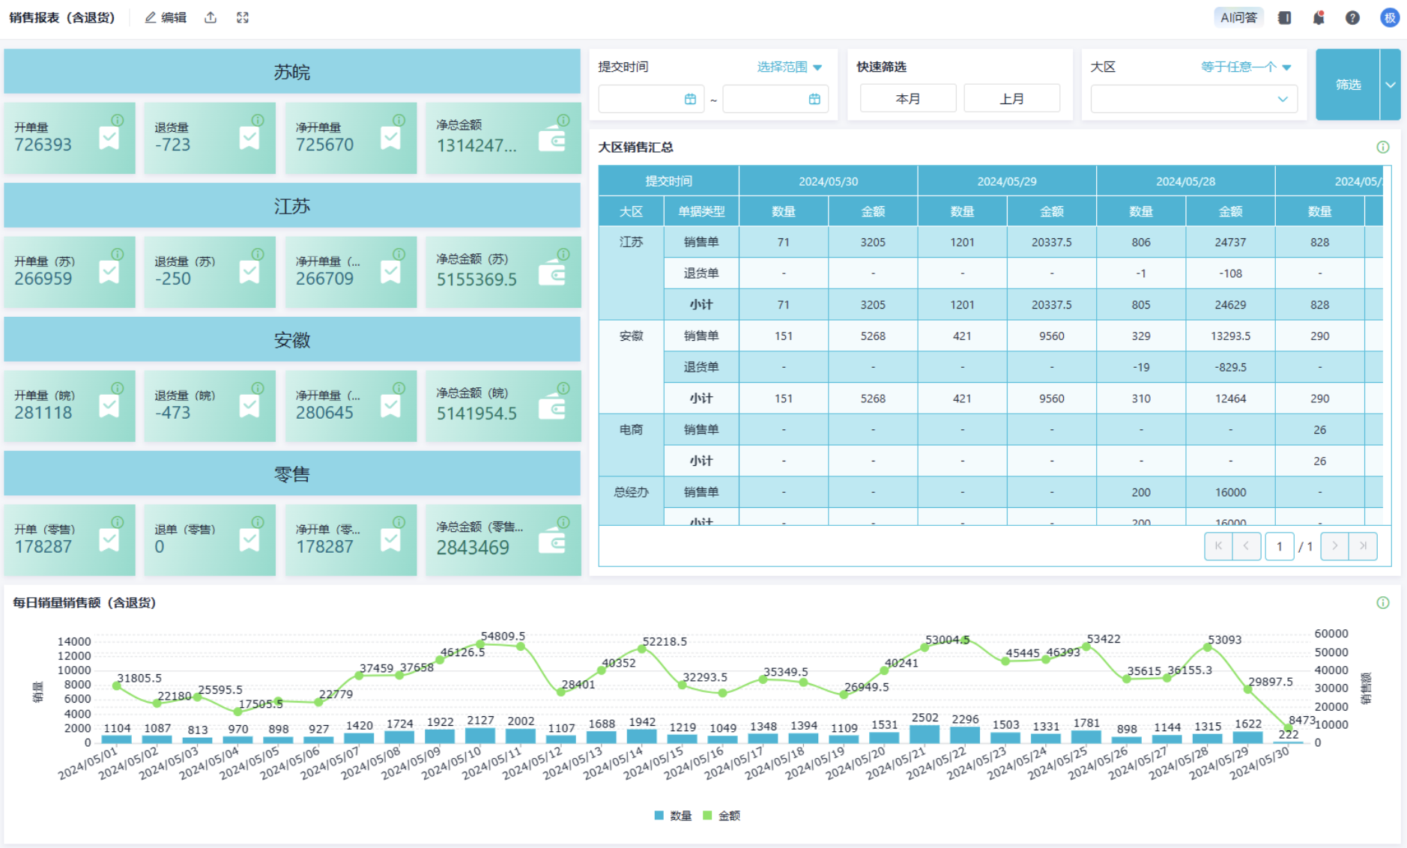Click the info icon on the 开单量（苏）card
This screenshot has width=1407, height=848.
[x=118, y=254]
